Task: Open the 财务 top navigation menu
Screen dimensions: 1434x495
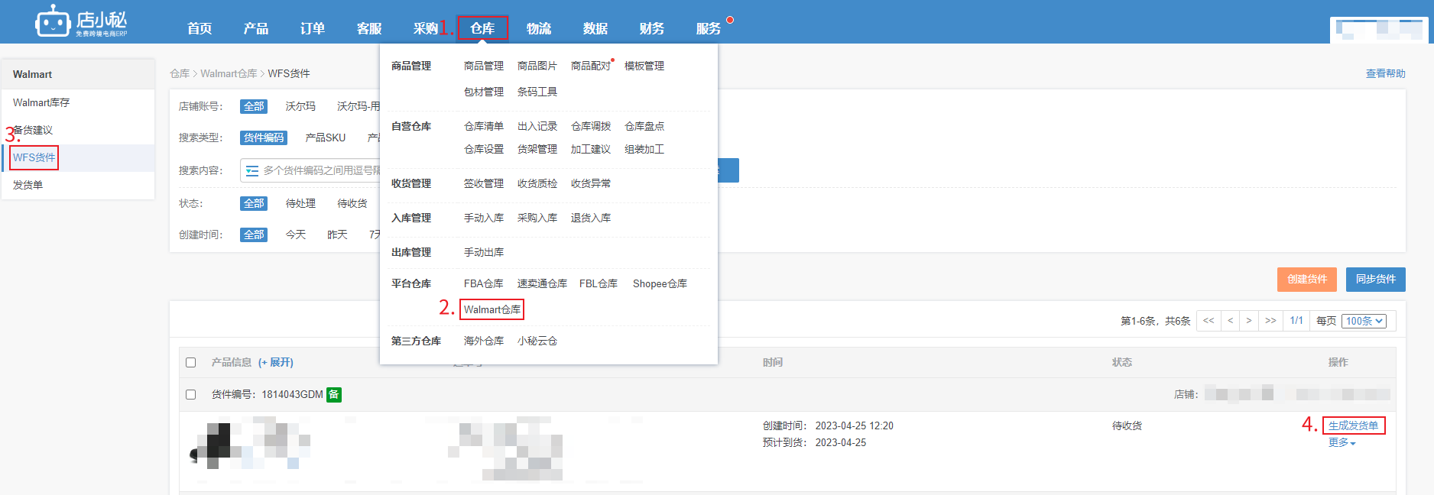Action: 652,28
